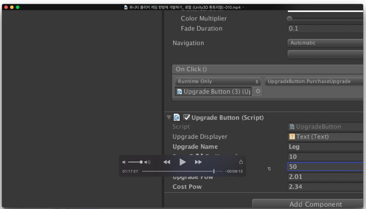Image resolution: width=366 pixels, height=209 pixels.
Task: Fast forward the video
Action: tap(198, 162)
